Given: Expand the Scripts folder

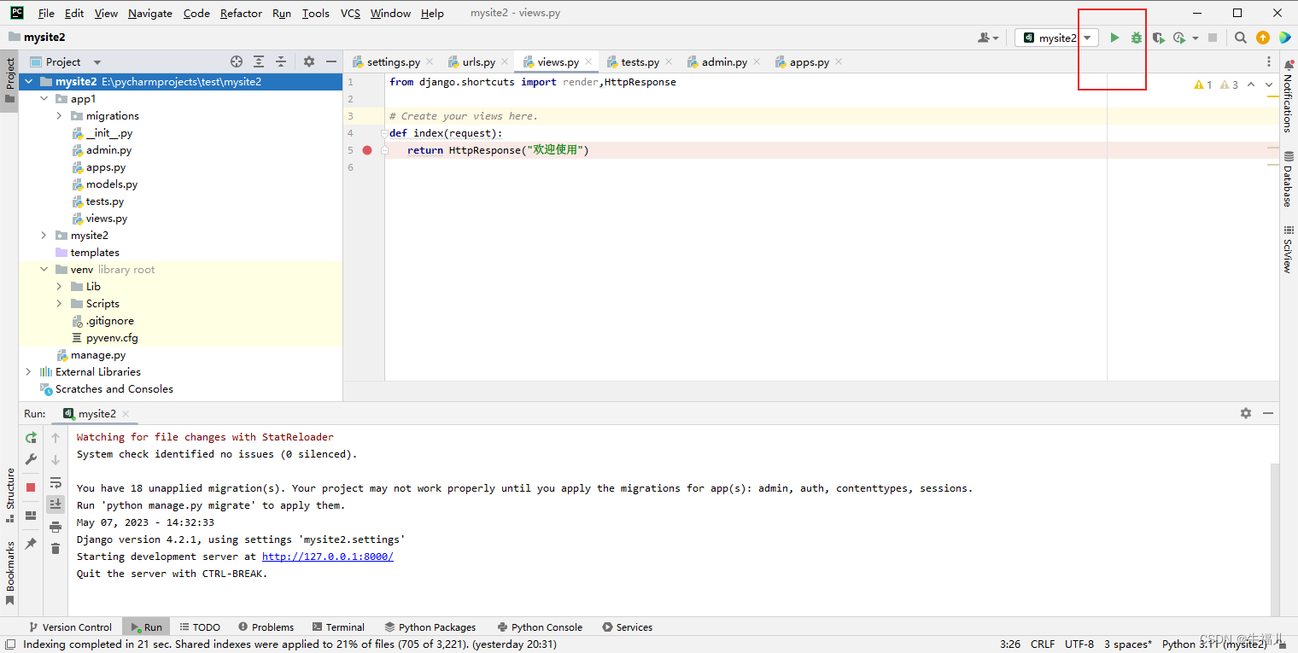Looking at the screenshot, I should point(59,304).
